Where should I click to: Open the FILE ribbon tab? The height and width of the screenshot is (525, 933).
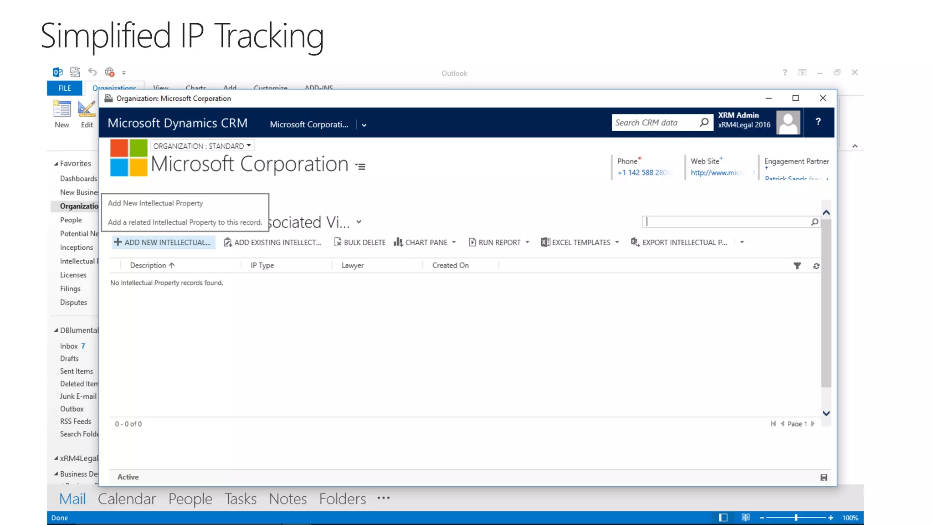tap(64, 88)
